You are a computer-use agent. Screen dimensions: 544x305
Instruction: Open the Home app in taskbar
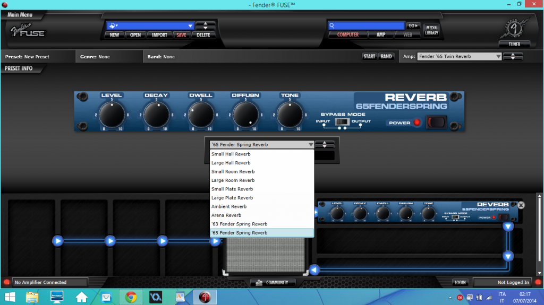(x=81, y=297)
